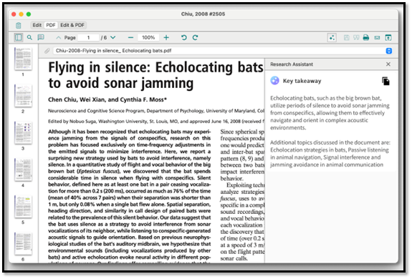Click the paperclip attachment icon
The width and height of the screenshot is (412, 279).
[47, 51]
